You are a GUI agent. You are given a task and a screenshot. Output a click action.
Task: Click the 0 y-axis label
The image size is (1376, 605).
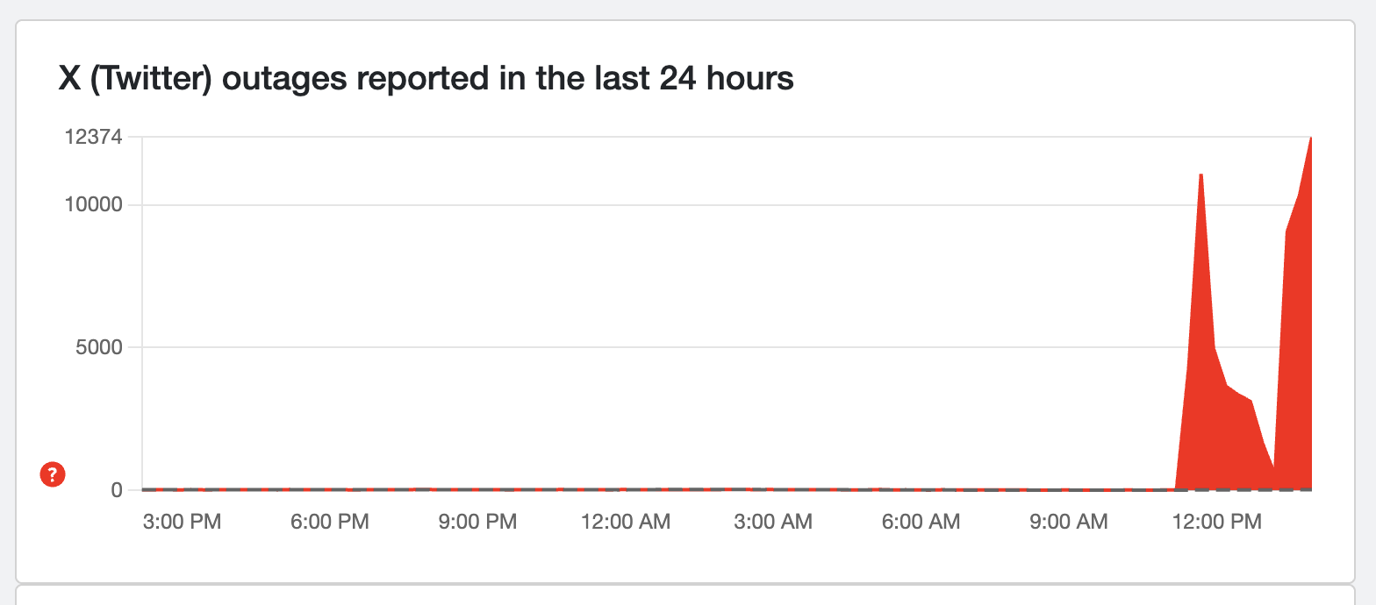[x=117, y=489]
